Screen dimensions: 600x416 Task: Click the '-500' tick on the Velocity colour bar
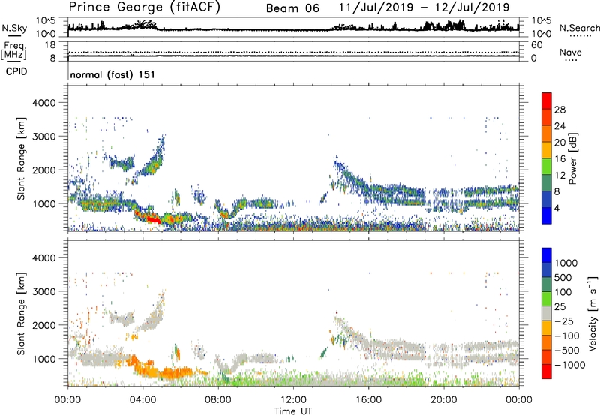pyautogui.click(x=566, y=350)
